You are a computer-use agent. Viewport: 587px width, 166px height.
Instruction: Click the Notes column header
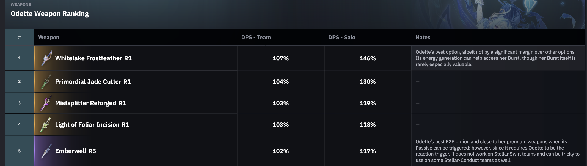(423, 37)
